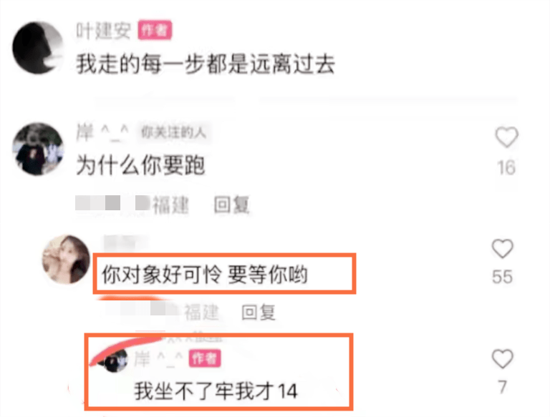Select highlighted comment 你对象好可怜 要等你哟

pos(205,275)
